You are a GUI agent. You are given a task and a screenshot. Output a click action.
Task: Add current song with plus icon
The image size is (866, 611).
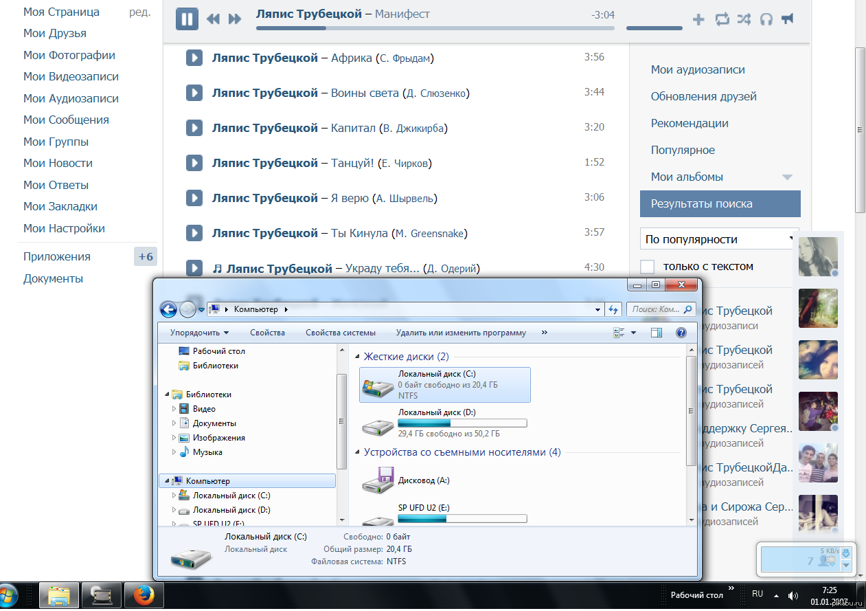(698, 19)
